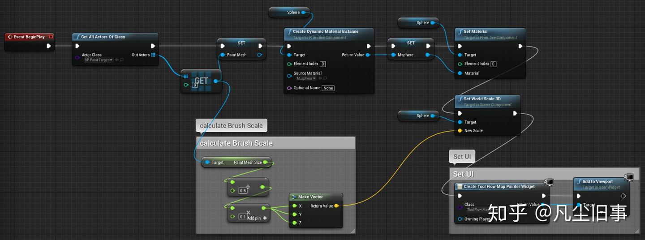Click the Paint Mesh SET node output pin
The image size is (645, 240).
(x=260, y=55)
